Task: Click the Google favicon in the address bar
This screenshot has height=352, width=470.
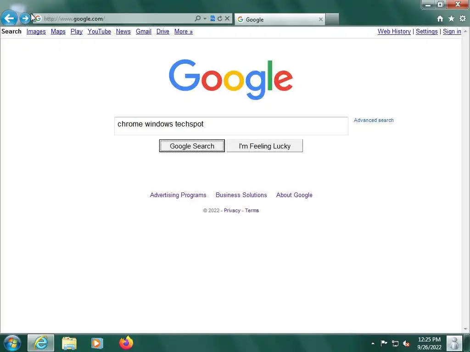Action: click(x=39, y=18)
